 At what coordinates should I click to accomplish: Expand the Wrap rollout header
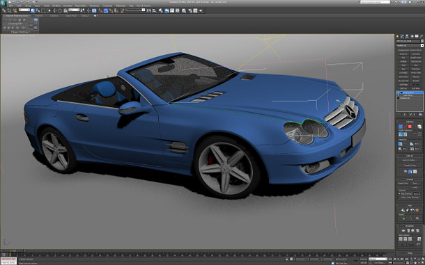[x=410, y=253]
